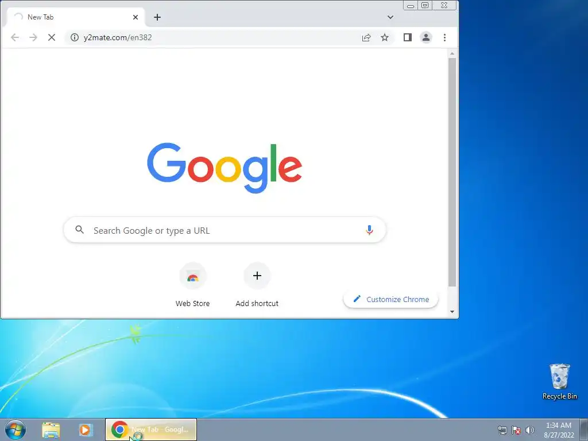The height and width of the screenshot is (441, 588).
Task: Open Chrome side panel
Action: tap(408, 37)
